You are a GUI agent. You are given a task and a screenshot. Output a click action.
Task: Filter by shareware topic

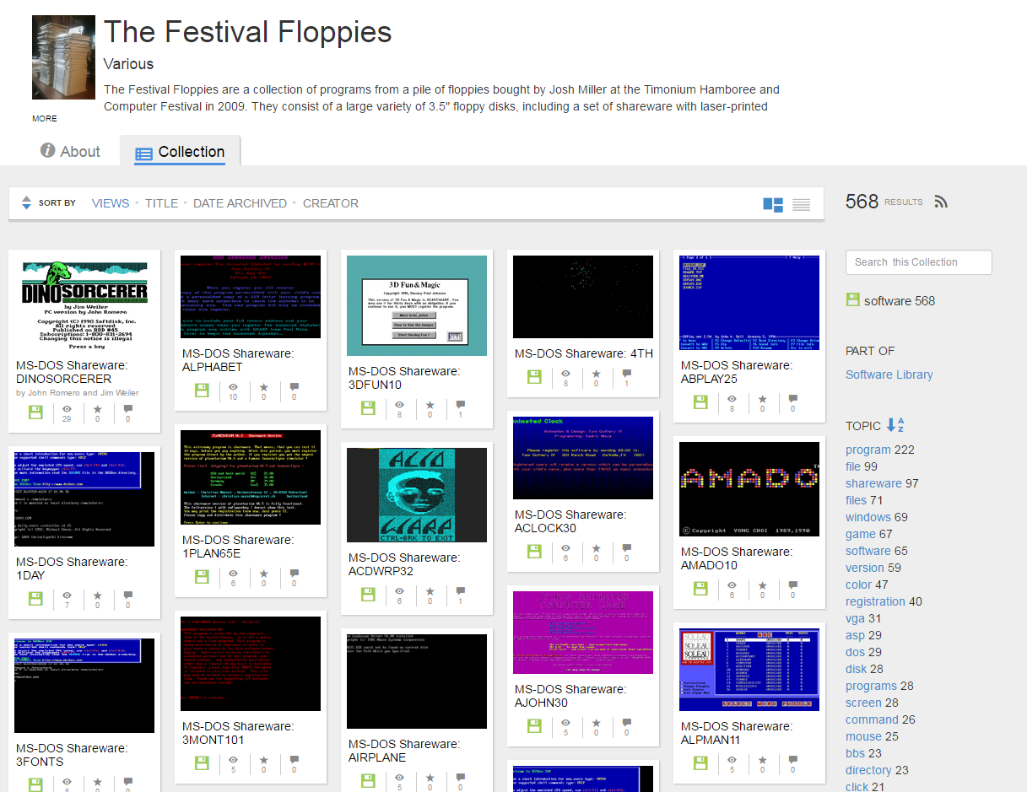pyautogui.click(x=873, y=483)
